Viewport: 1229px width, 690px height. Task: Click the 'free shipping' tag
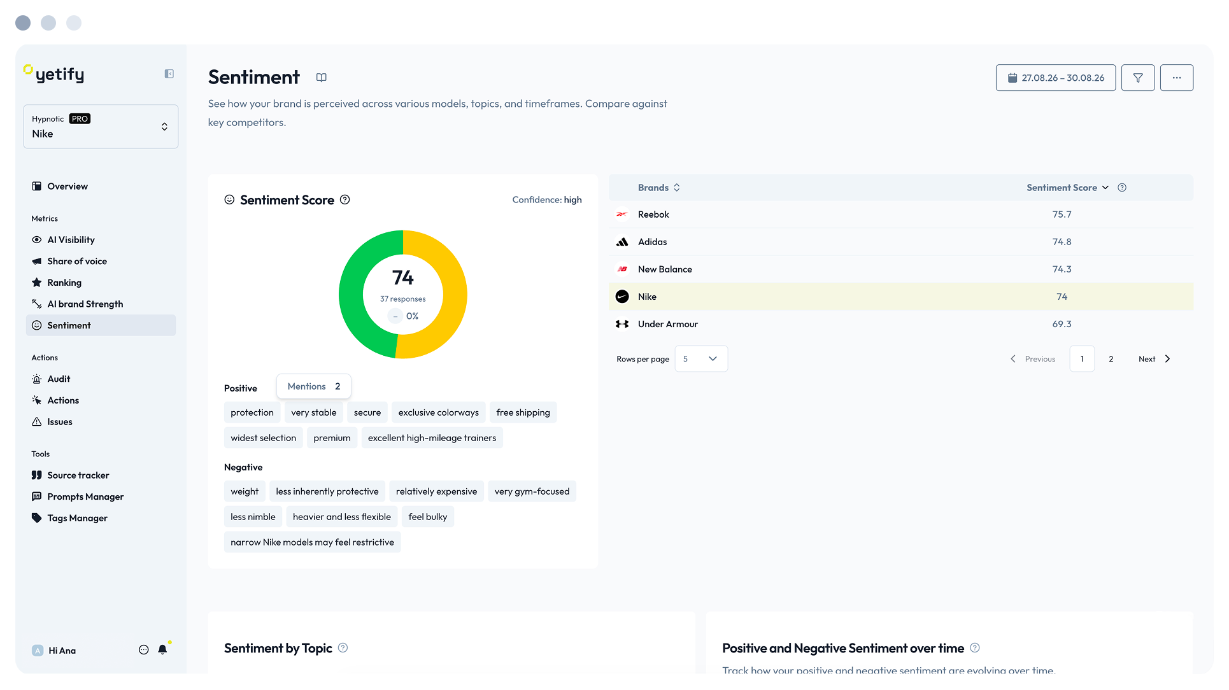523,412
